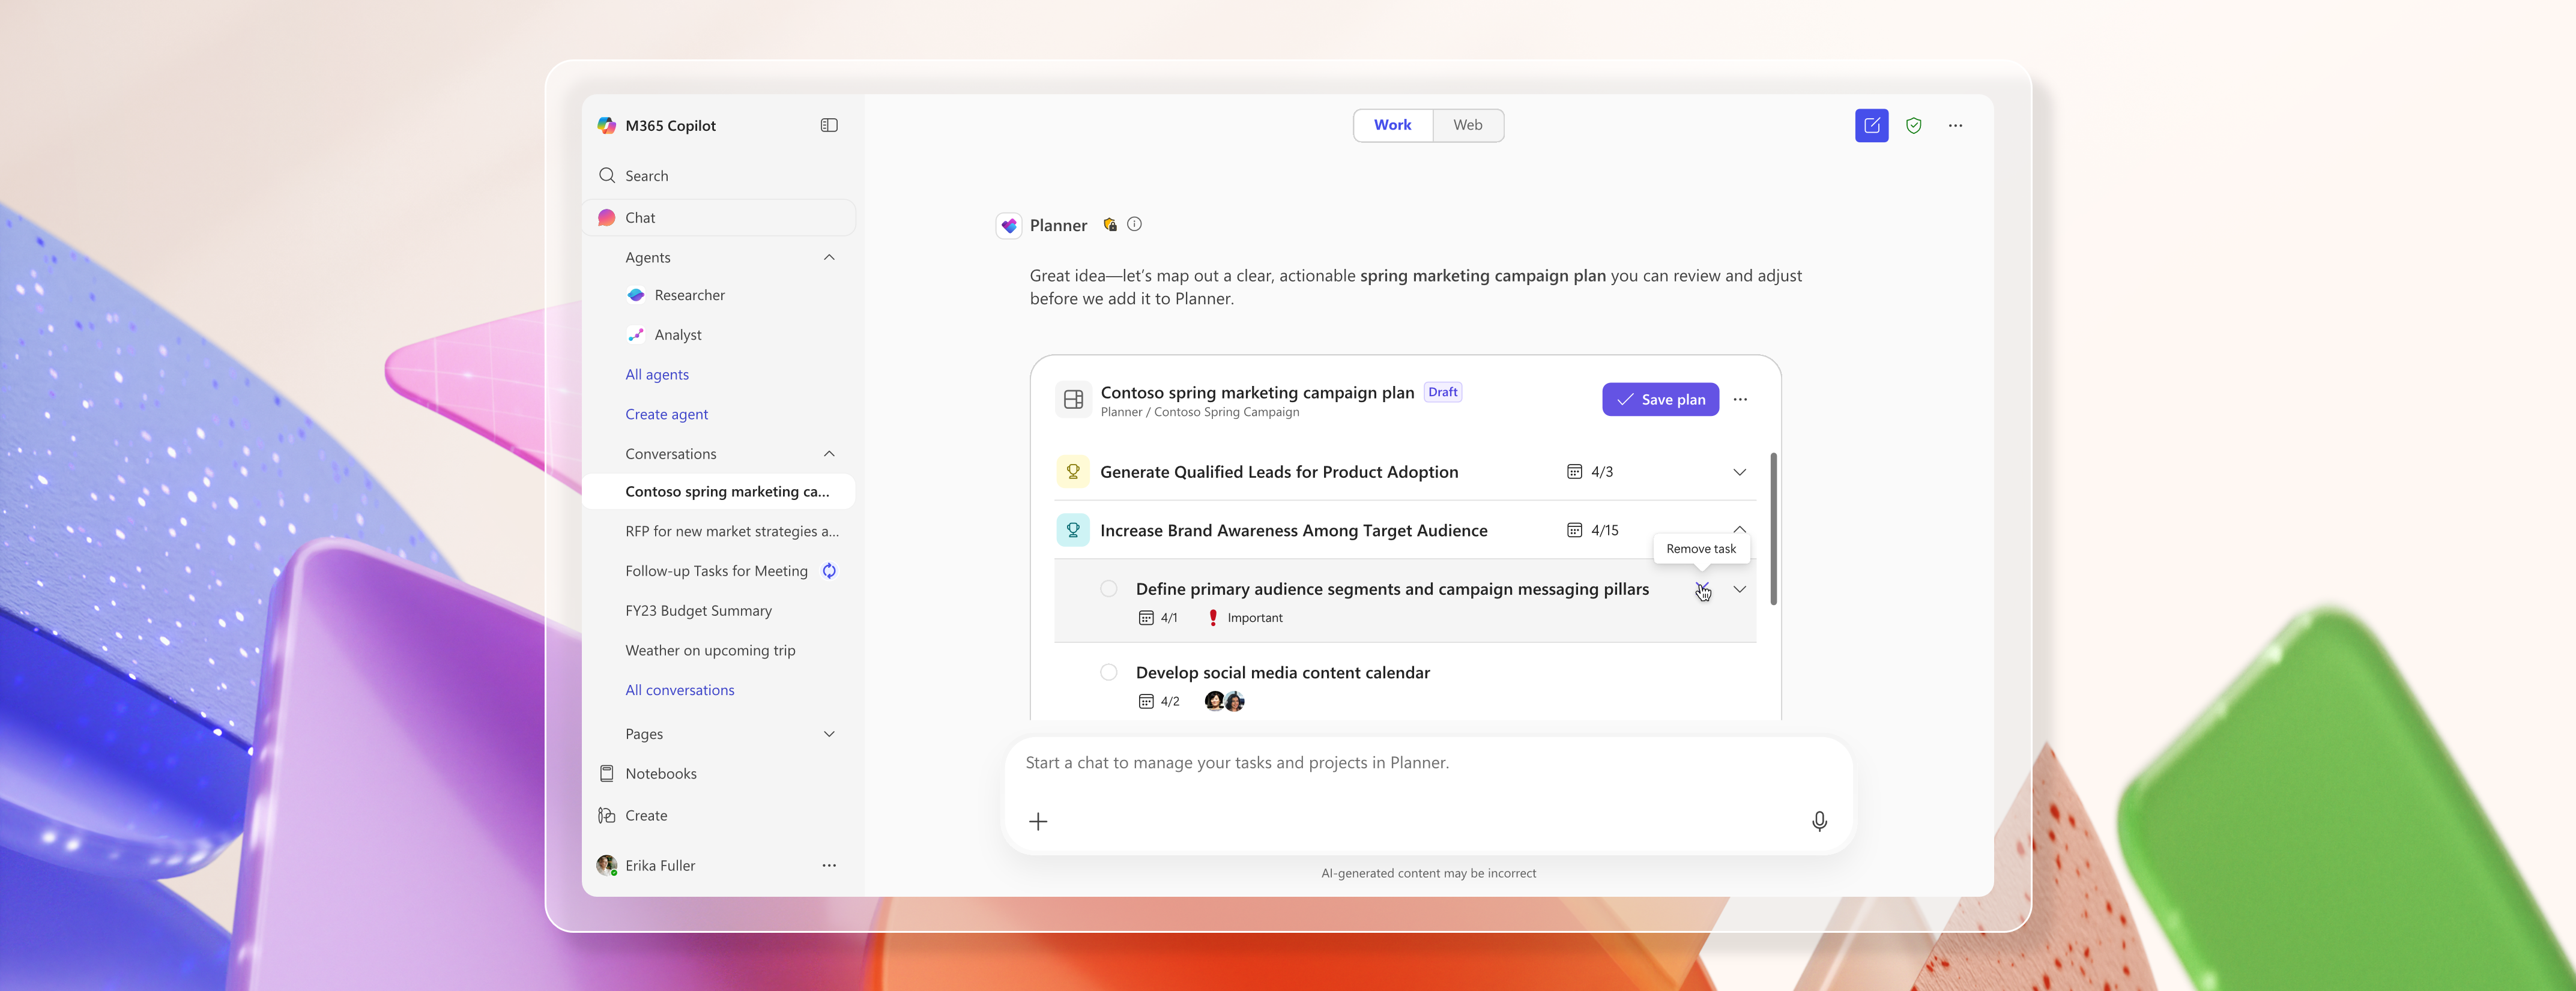This screenshot has width=2576, height=991.
Task: Click the 4/15 due date calendar icon
Action: (x=1574, y=530)
